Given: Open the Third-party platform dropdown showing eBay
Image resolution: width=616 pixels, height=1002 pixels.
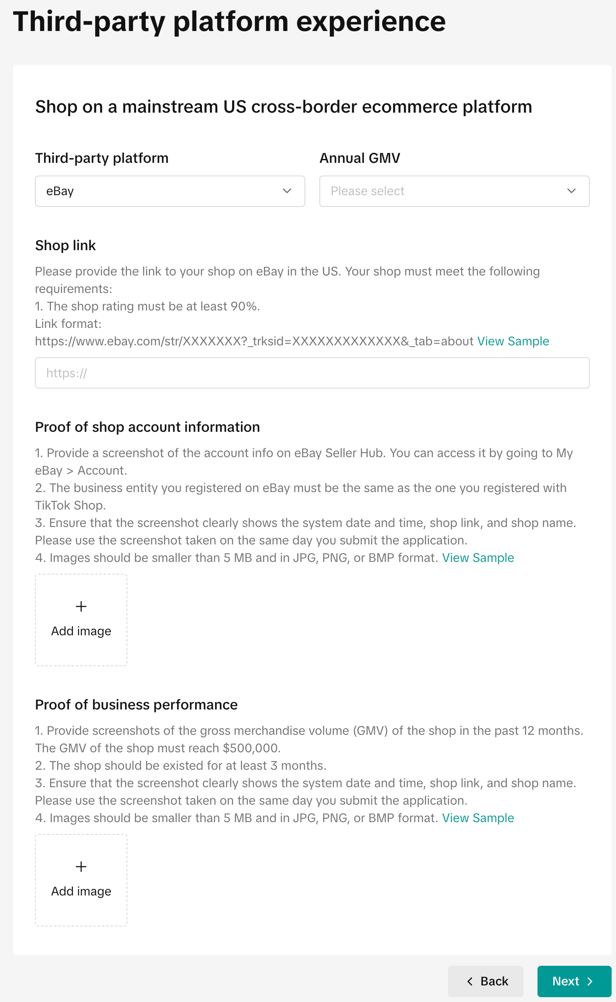Looking at the screenshot, I should pyautogui.click(x=170, y=191).
